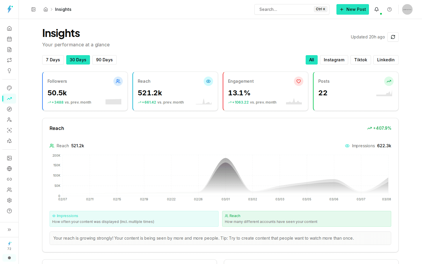The height and width of the screenshot is (264, 422).
Task: Open the Home breadcrumb link
Action: click(x=46, y=9)
